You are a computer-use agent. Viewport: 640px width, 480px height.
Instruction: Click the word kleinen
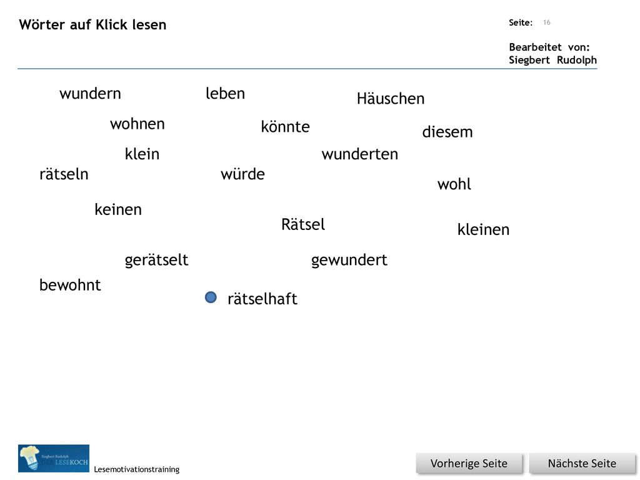point(483,230)
